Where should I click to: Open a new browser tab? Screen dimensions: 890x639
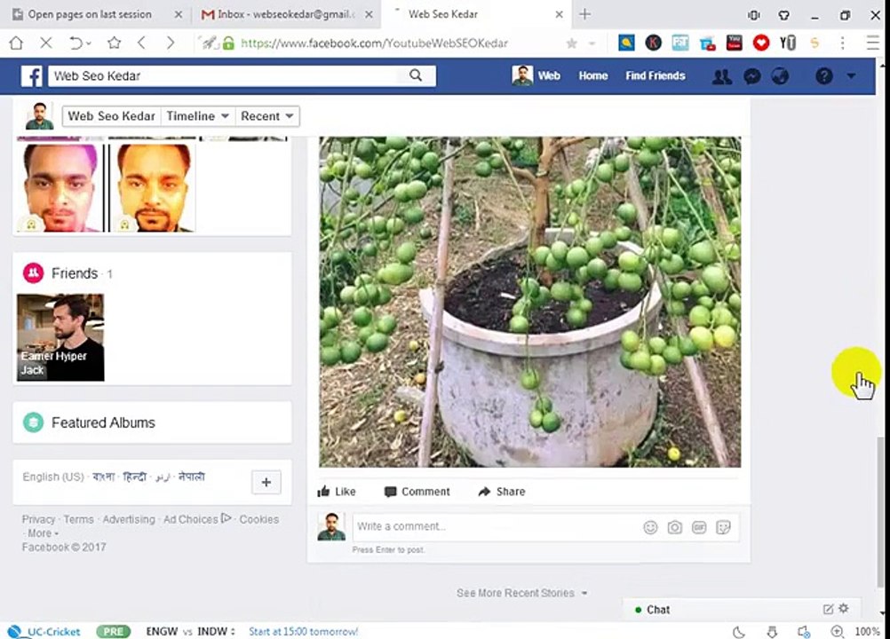[x=584, y=14]
